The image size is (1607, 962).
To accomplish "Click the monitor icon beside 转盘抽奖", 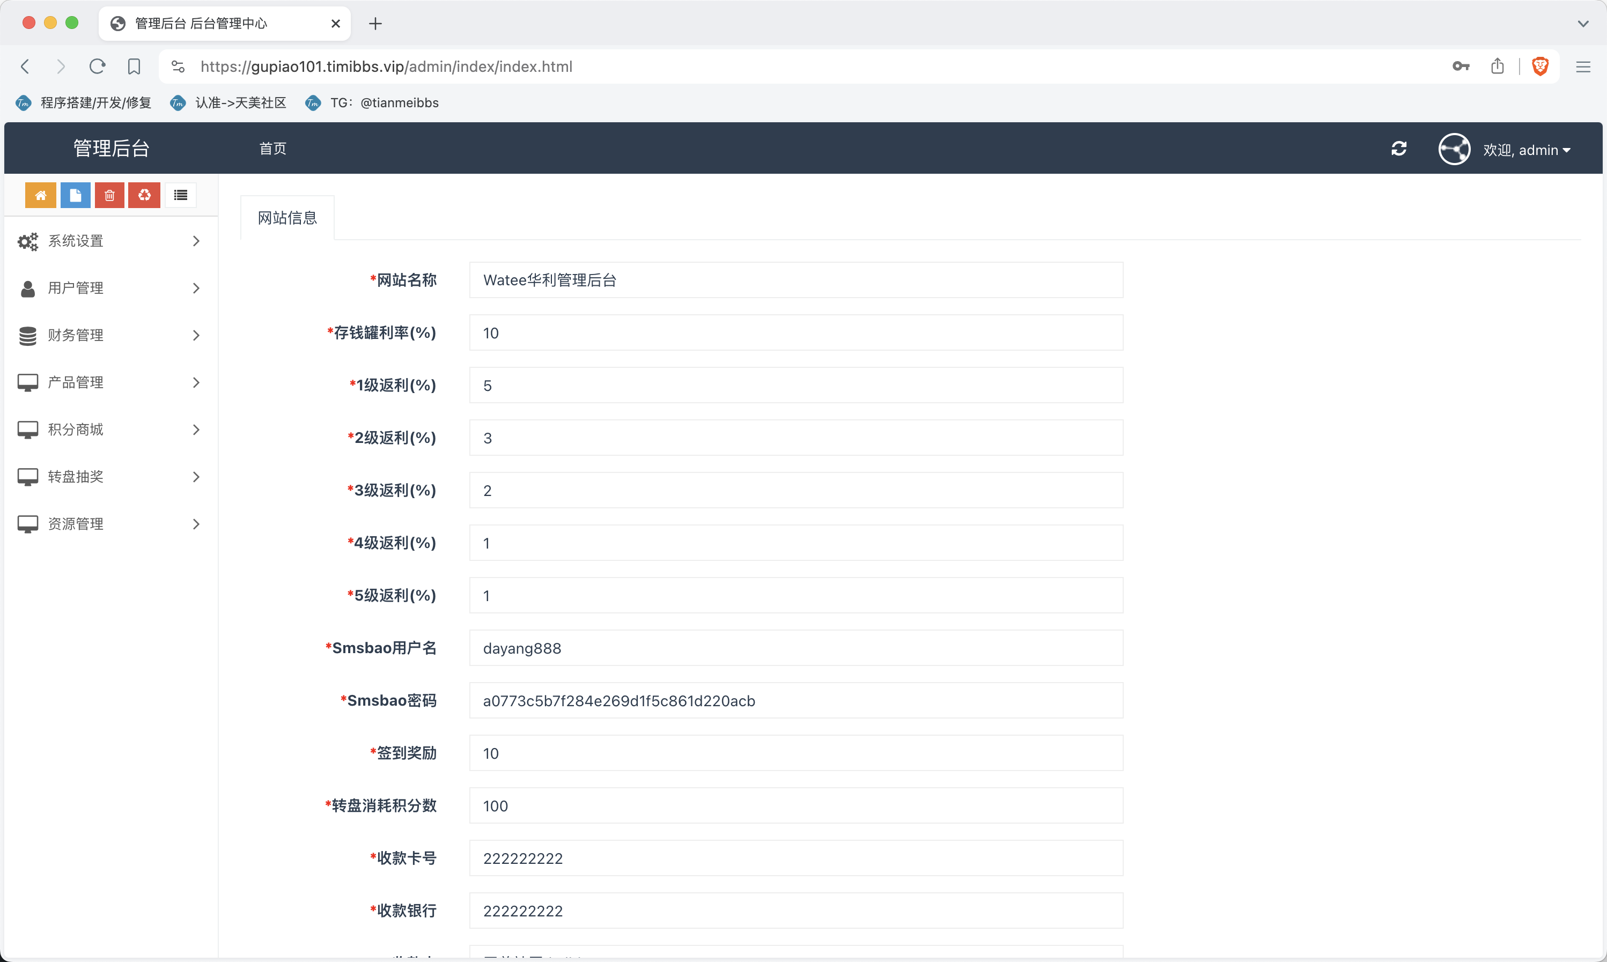I will pyautogui.click(x=28, y=477).
